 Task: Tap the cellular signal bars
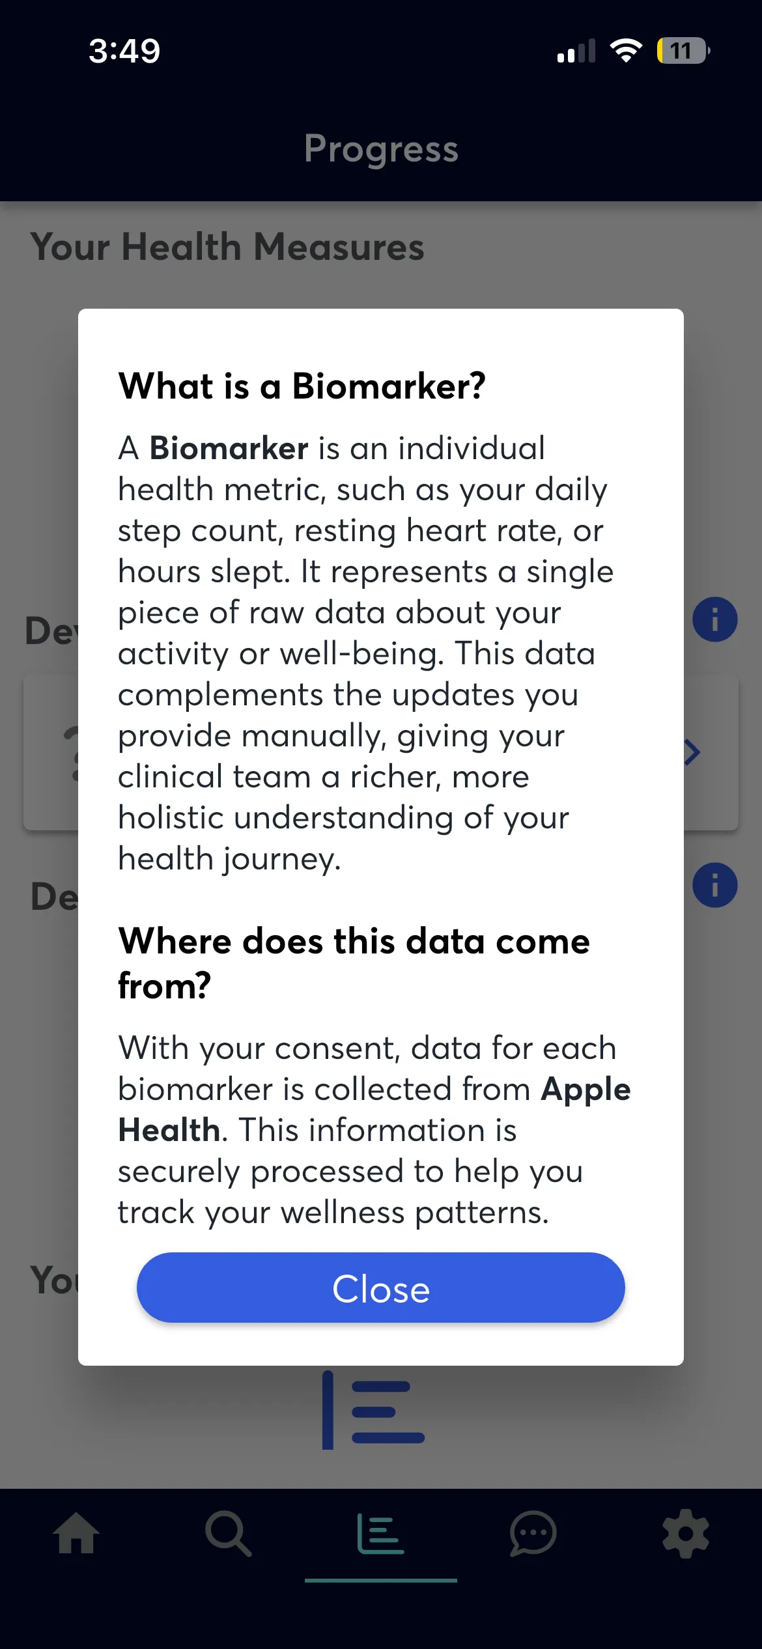tap(576, 51)
